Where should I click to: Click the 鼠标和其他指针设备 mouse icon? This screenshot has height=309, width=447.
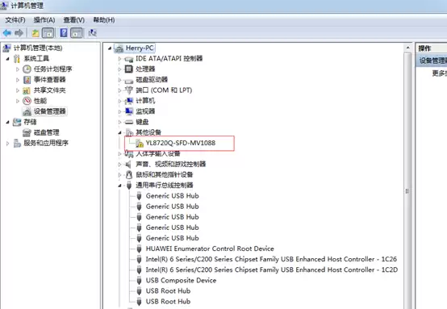pos(129,174)
